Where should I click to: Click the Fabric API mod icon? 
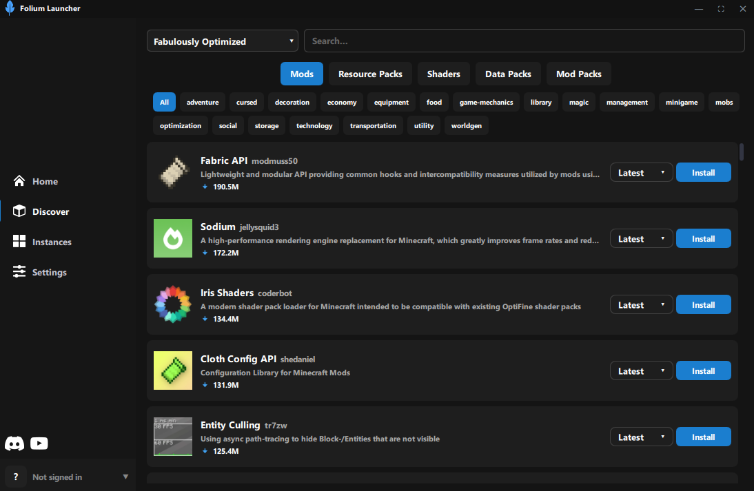click(172, 172)
